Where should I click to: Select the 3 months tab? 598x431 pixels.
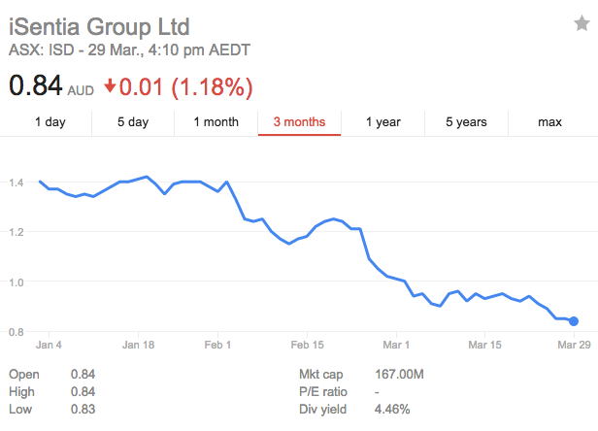pos(299,122)
